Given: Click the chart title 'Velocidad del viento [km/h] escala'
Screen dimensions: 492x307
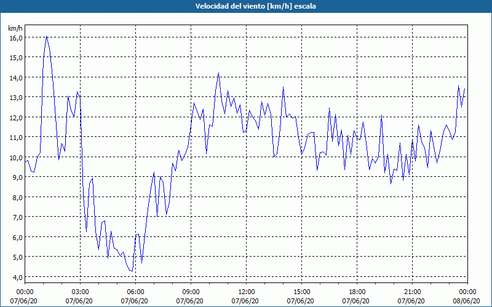Looking at the screenshot, I should tap(255, 6).
